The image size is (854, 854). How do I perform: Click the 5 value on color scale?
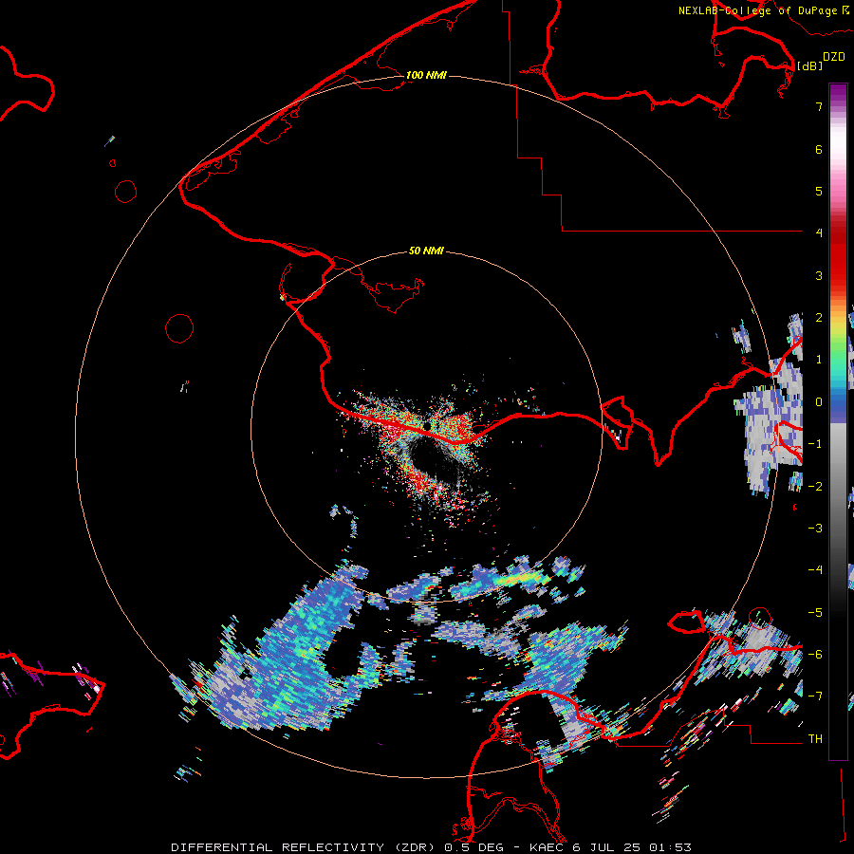(819, 191)
